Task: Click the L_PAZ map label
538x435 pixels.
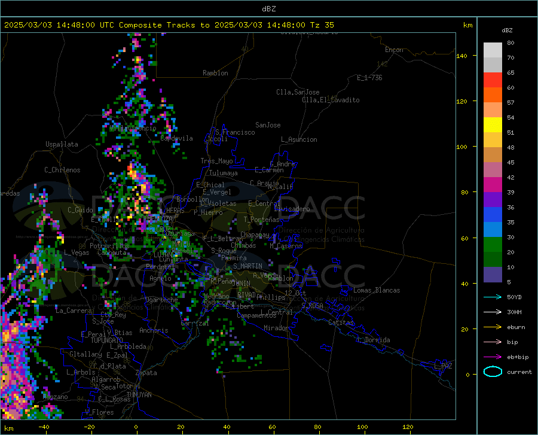Action: (443, 366)
